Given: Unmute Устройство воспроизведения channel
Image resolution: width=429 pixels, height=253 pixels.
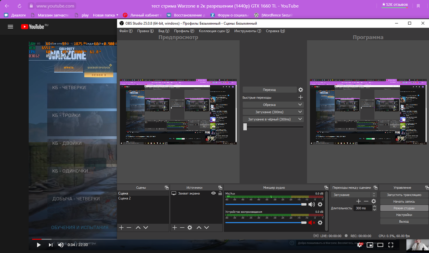Looking at the screenshot, I should 312,223.
